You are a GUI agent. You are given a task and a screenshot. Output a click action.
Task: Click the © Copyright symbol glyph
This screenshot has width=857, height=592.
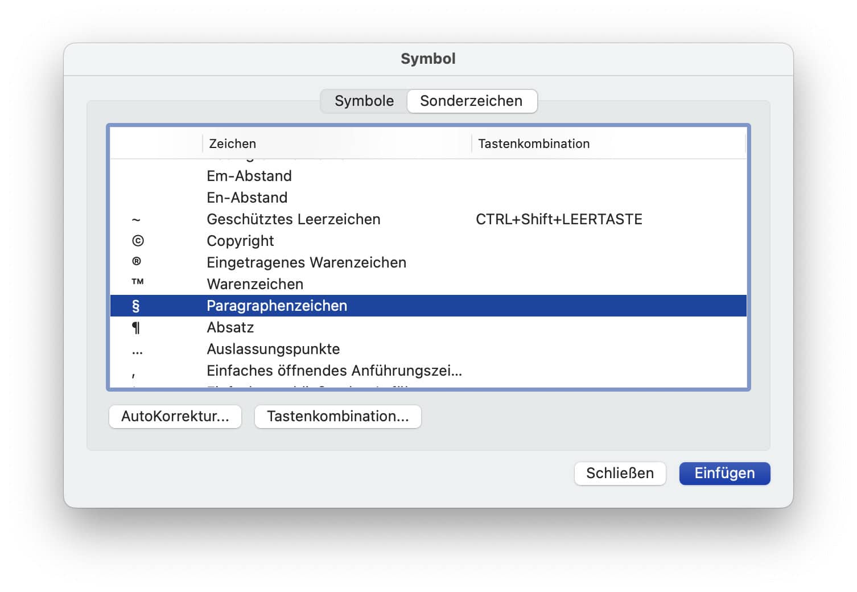(137, 241)
